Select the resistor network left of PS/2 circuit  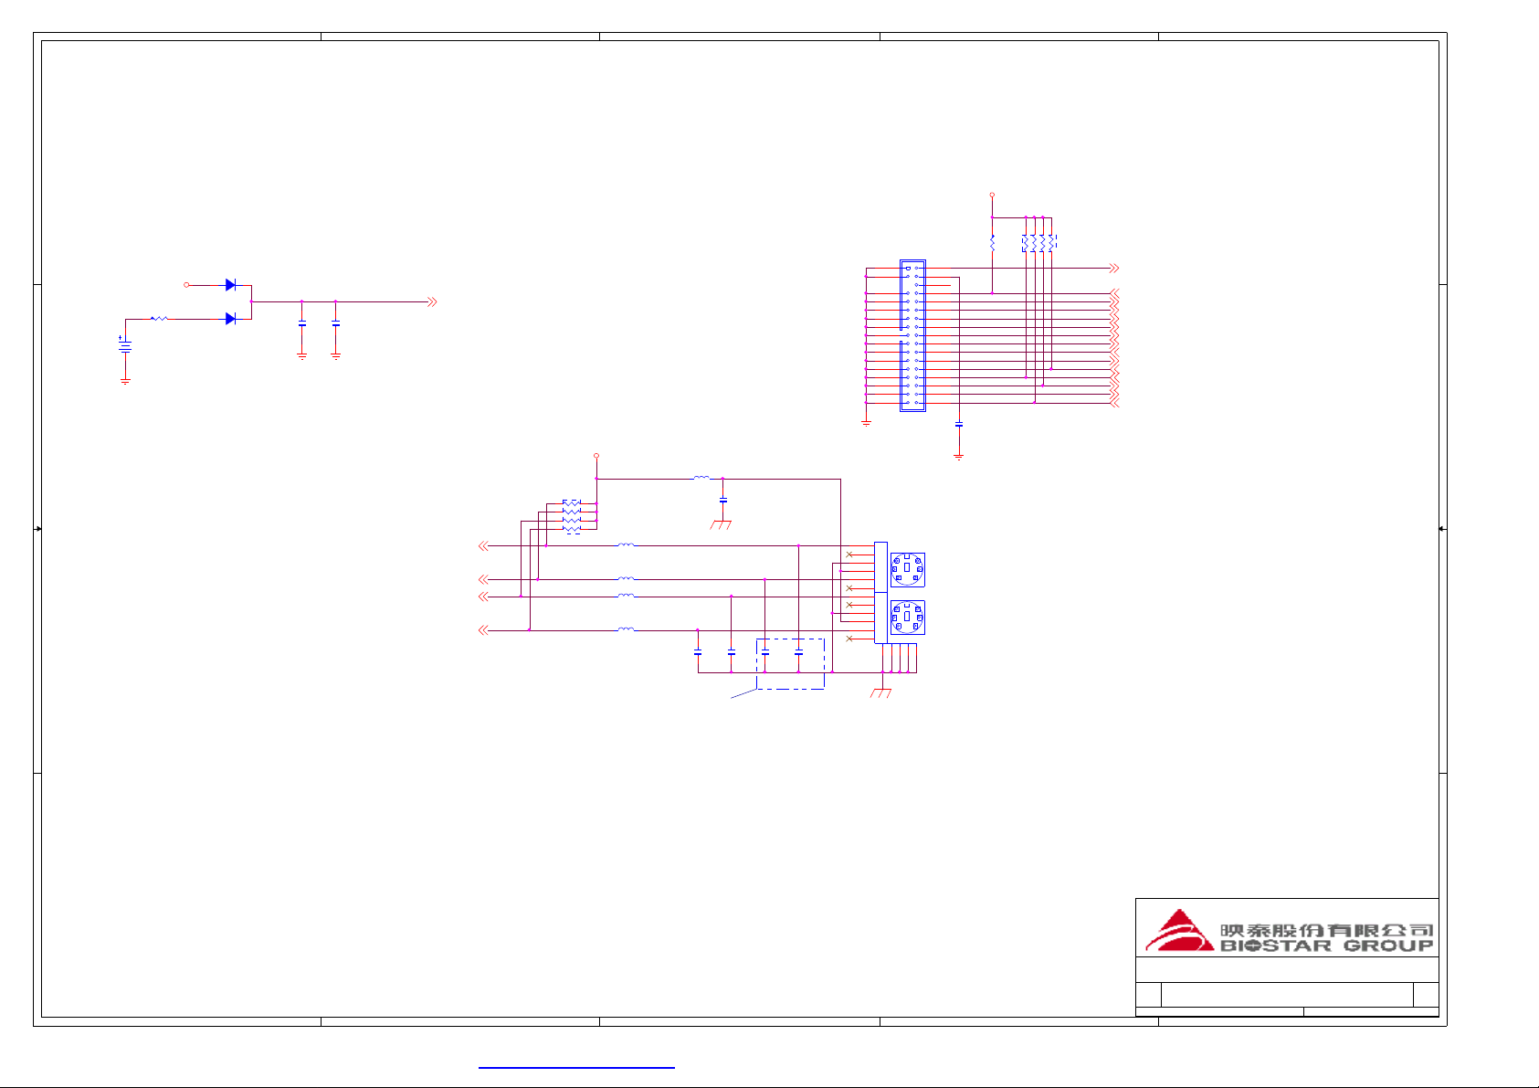pos(572,516)
